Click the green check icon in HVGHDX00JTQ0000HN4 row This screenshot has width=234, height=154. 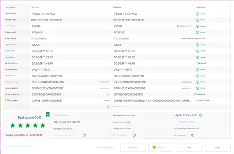click(x=197, y=76)
